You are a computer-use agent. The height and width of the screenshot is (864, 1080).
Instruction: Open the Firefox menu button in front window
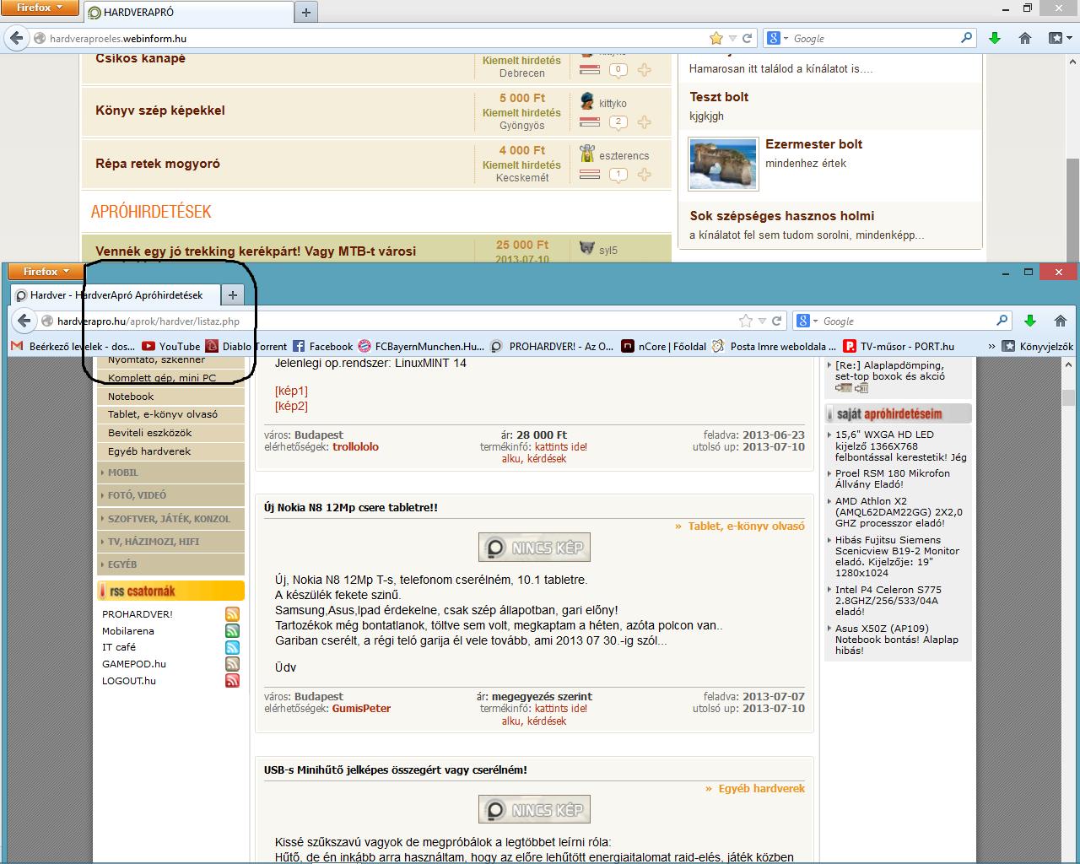coord(46,272)
